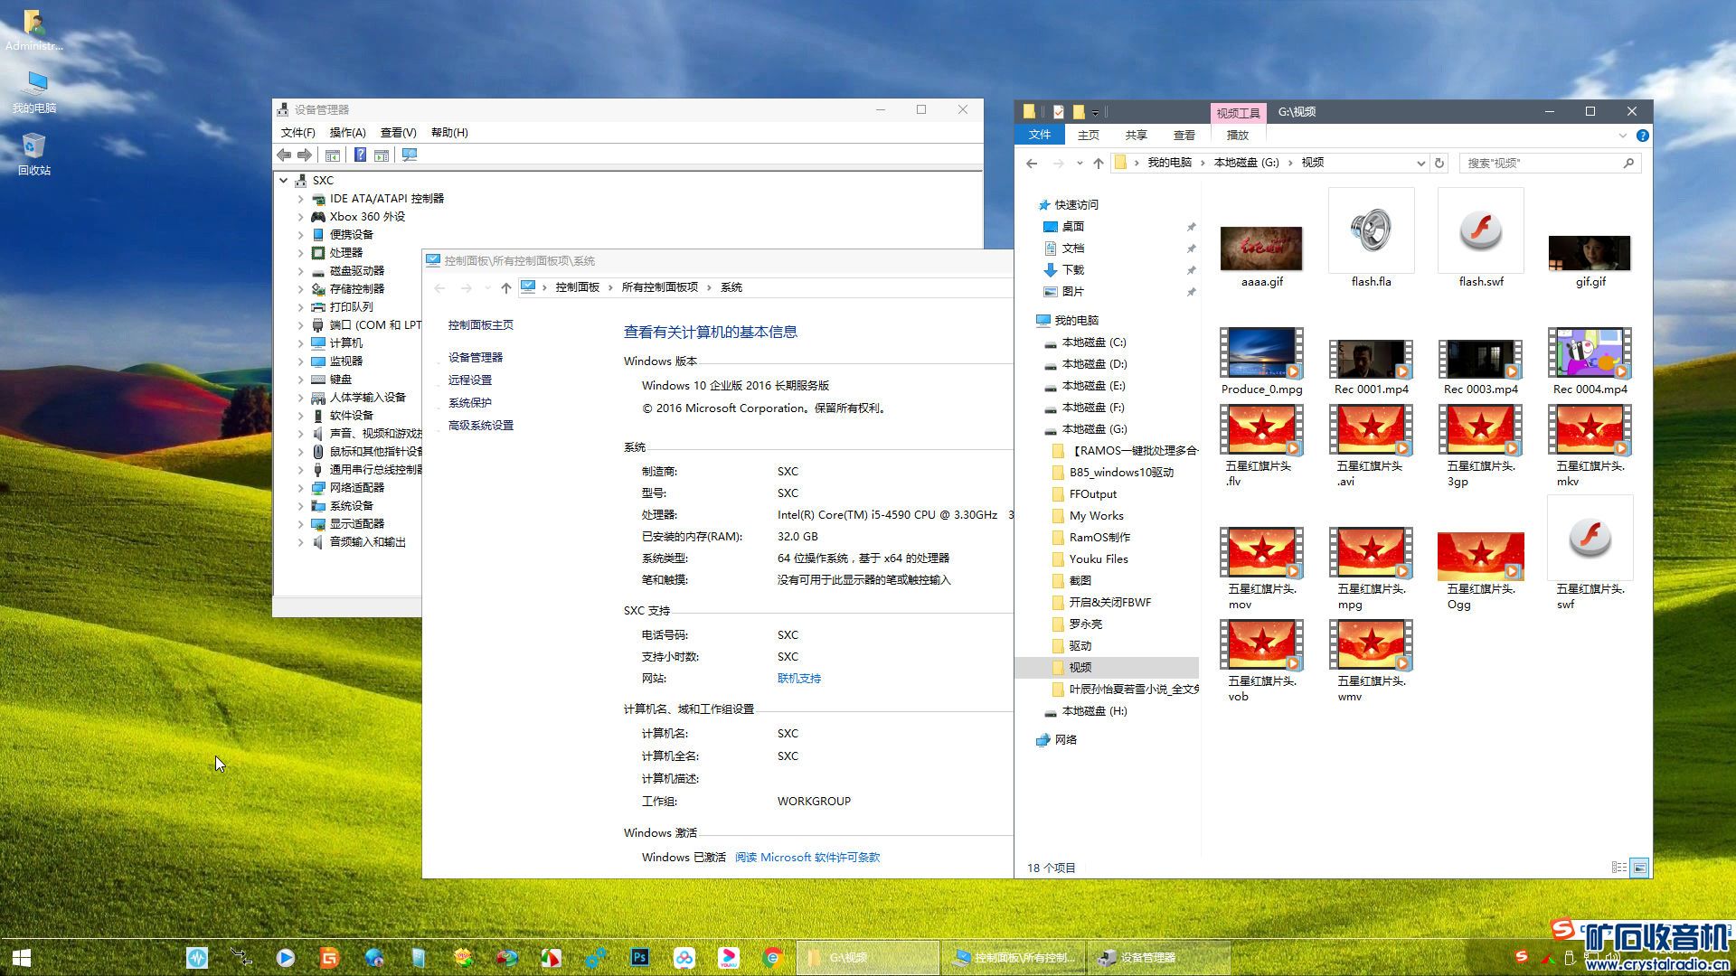Switch to the 查看 ribbon tab in Explorer
1736x976 pixels.
[x=1184, y=136]
